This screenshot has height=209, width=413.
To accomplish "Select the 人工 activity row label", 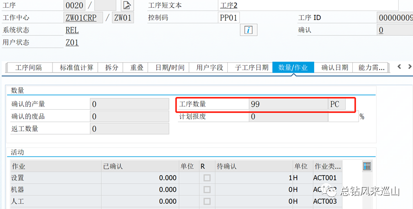I will [18, 201].
